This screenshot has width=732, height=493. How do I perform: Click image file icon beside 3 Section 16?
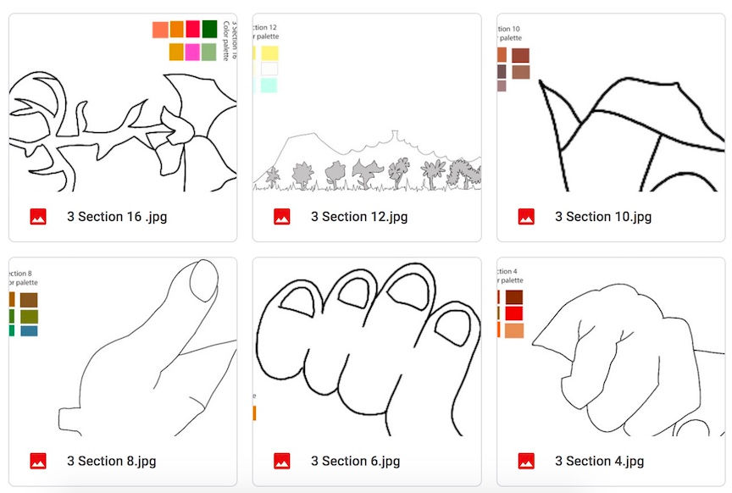point(38,217)
